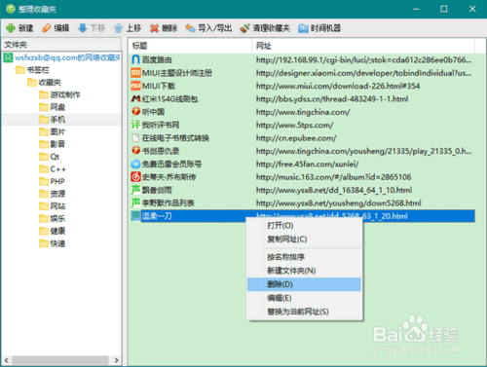The width and height of the screenshot is (487, 367).
Task: Select the 娱乐 folder in tree
Action: click(x=57, y=218)
